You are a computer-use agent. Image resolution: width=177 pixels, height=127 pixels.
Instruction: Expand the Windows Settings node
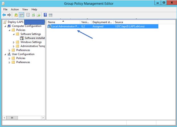(x=14, y=42)
